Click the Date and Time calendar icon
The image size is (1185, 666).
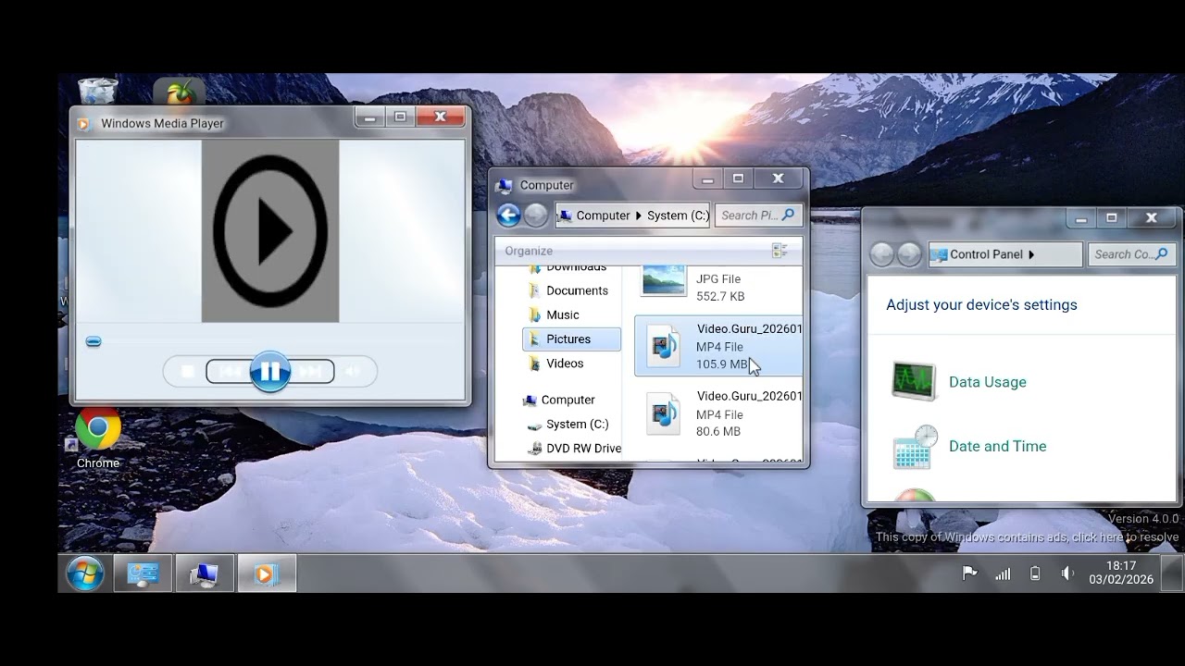pyautogui.click(x=916, y=447)
